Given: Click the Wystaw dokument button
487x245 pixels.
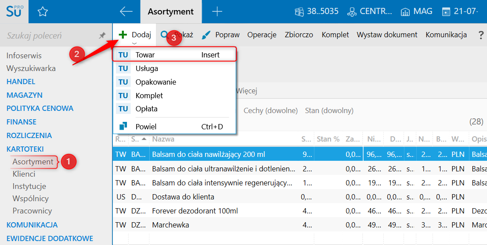Looking at the screenshot, I should (x=387, y=35).
